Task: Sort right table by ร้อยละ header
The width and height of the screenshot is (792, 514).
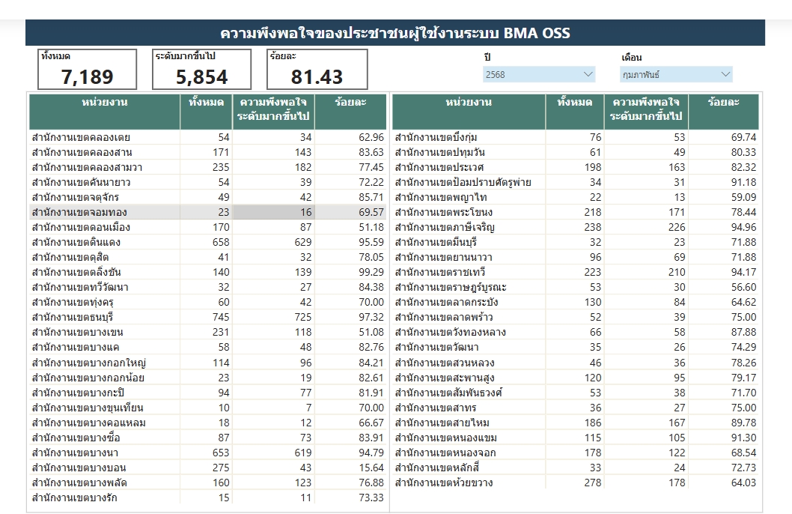Action: click(723, 111)
